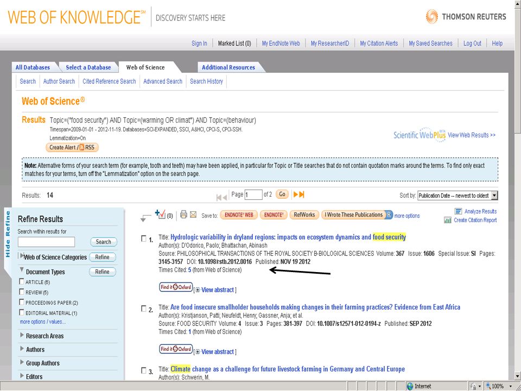The width and height of the screenshot is (521, 391).
Task: Click the ENDNOTE save button
Action: (x=274, y=215)
